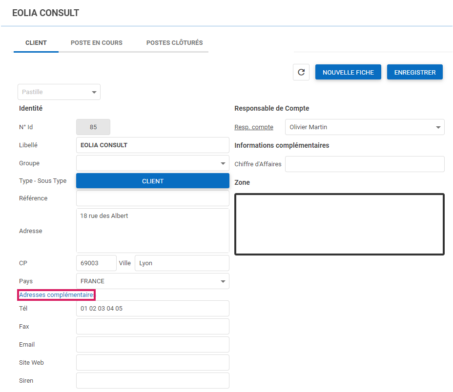The width and height of the screenshot is (453, 392).
Task: Click the blue Client type button
Action: 153,181
